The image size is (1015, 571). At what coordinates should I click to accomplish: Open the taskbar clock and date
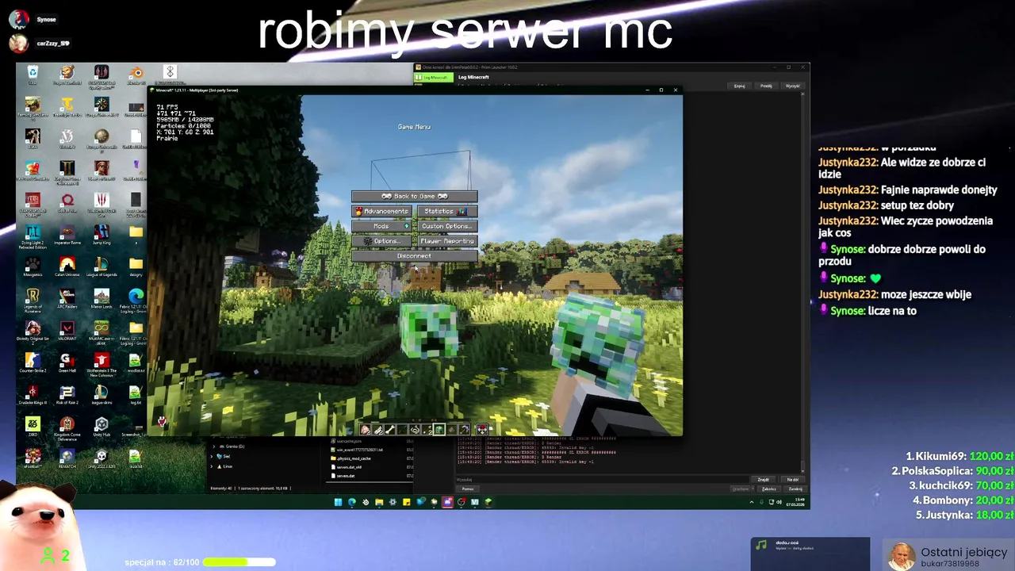[x=795, y=501]
